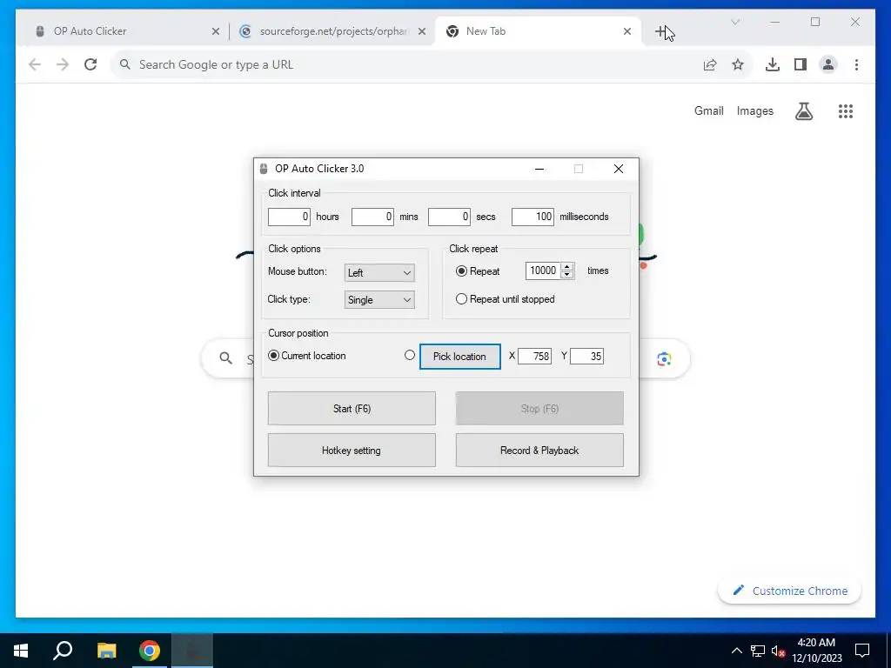
Task: Select Repeat until stopped option
Action: [x=461, y=299]
